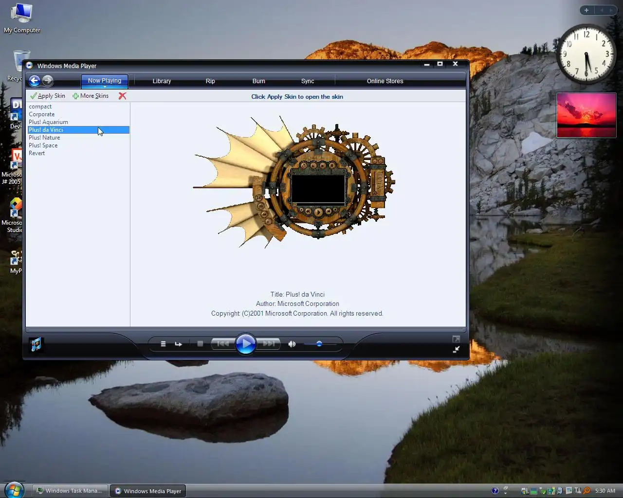Get more skins with More Skins
This screenshot has width=623, height=498.
(x=91, y=96)
